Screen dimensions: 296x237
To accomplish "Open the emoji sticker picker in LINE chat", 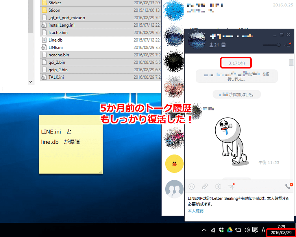I will point(191,186).
